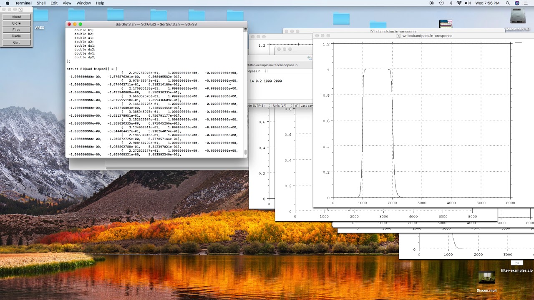Click the Terminal vertical scrollbar thumb

(x=245, y=152)
